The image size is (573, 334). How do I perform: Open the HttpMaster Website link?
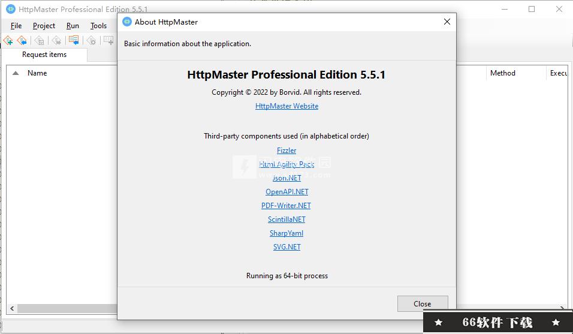pyautogui.click(x=287, y=106)
